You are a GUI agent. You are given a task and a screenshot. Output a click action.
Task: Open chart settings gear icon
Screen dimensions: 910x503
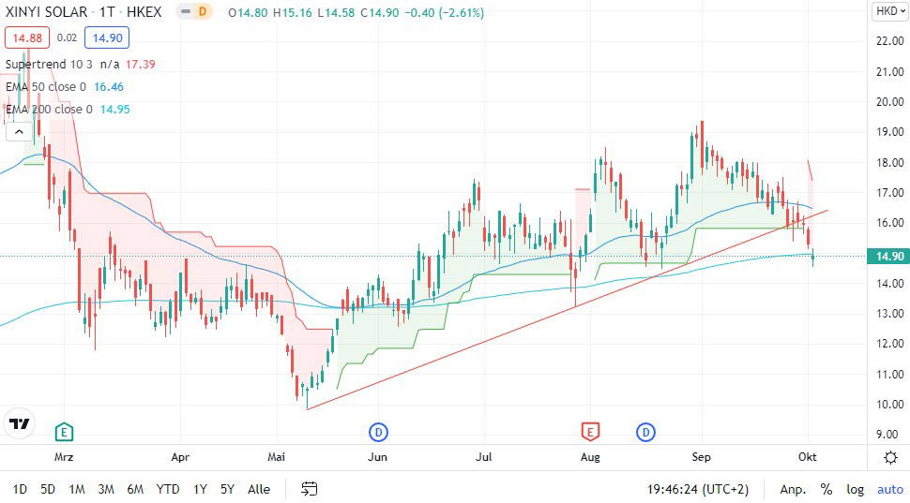click(x=890, y=458)
